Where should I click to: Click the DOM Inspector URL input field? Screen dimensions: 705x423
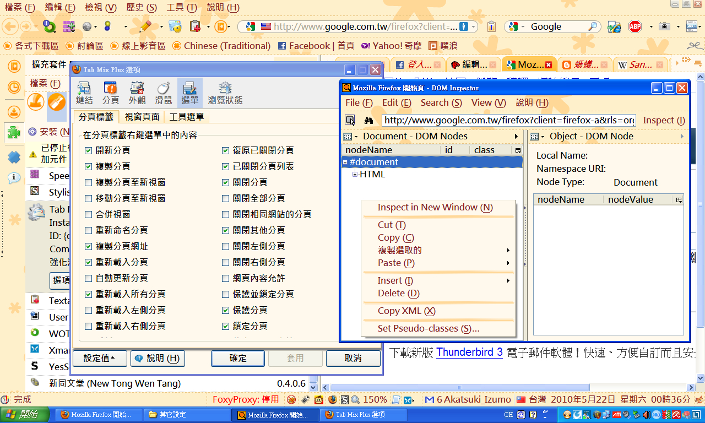509,120
